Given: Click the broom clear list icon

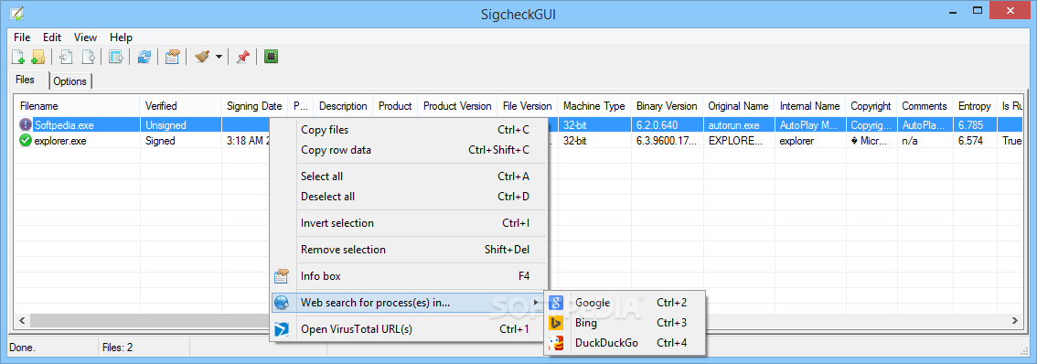Looking at the screenshot, I should [x=202, y=57].
